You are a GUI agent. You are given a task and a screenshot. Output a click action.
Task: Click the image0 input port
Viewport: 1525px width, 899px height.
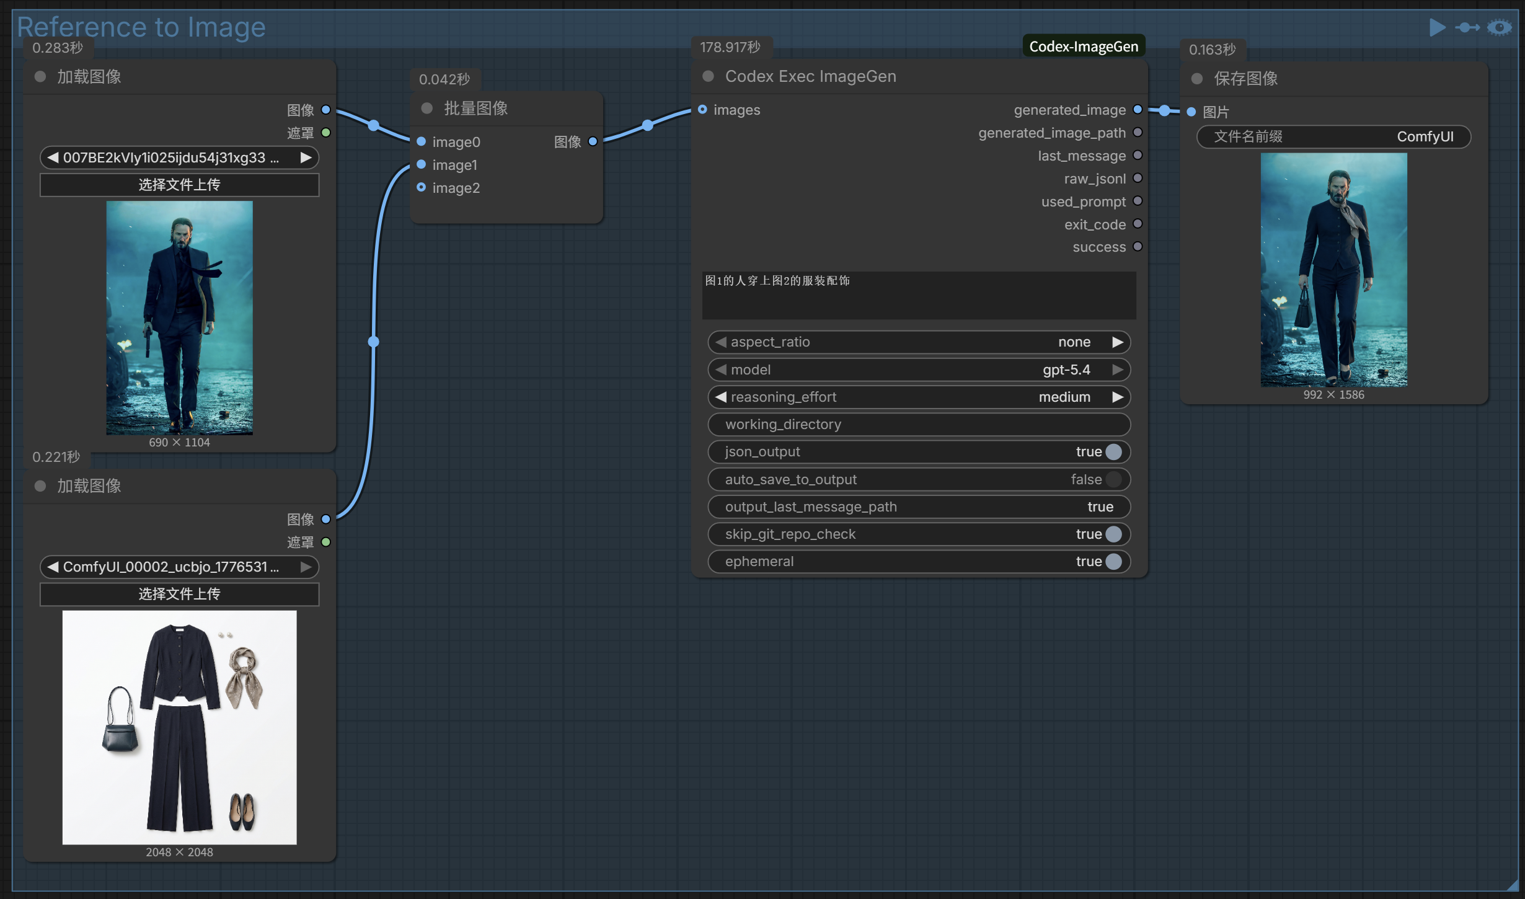pyautogui.click(x=422, y=141)
